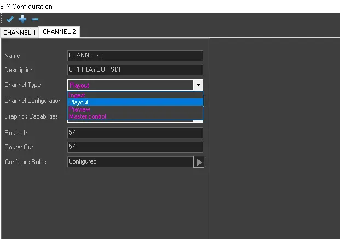Focus the Description text field
Viewport: 340px width, 239px height.
tap(135, 70)
